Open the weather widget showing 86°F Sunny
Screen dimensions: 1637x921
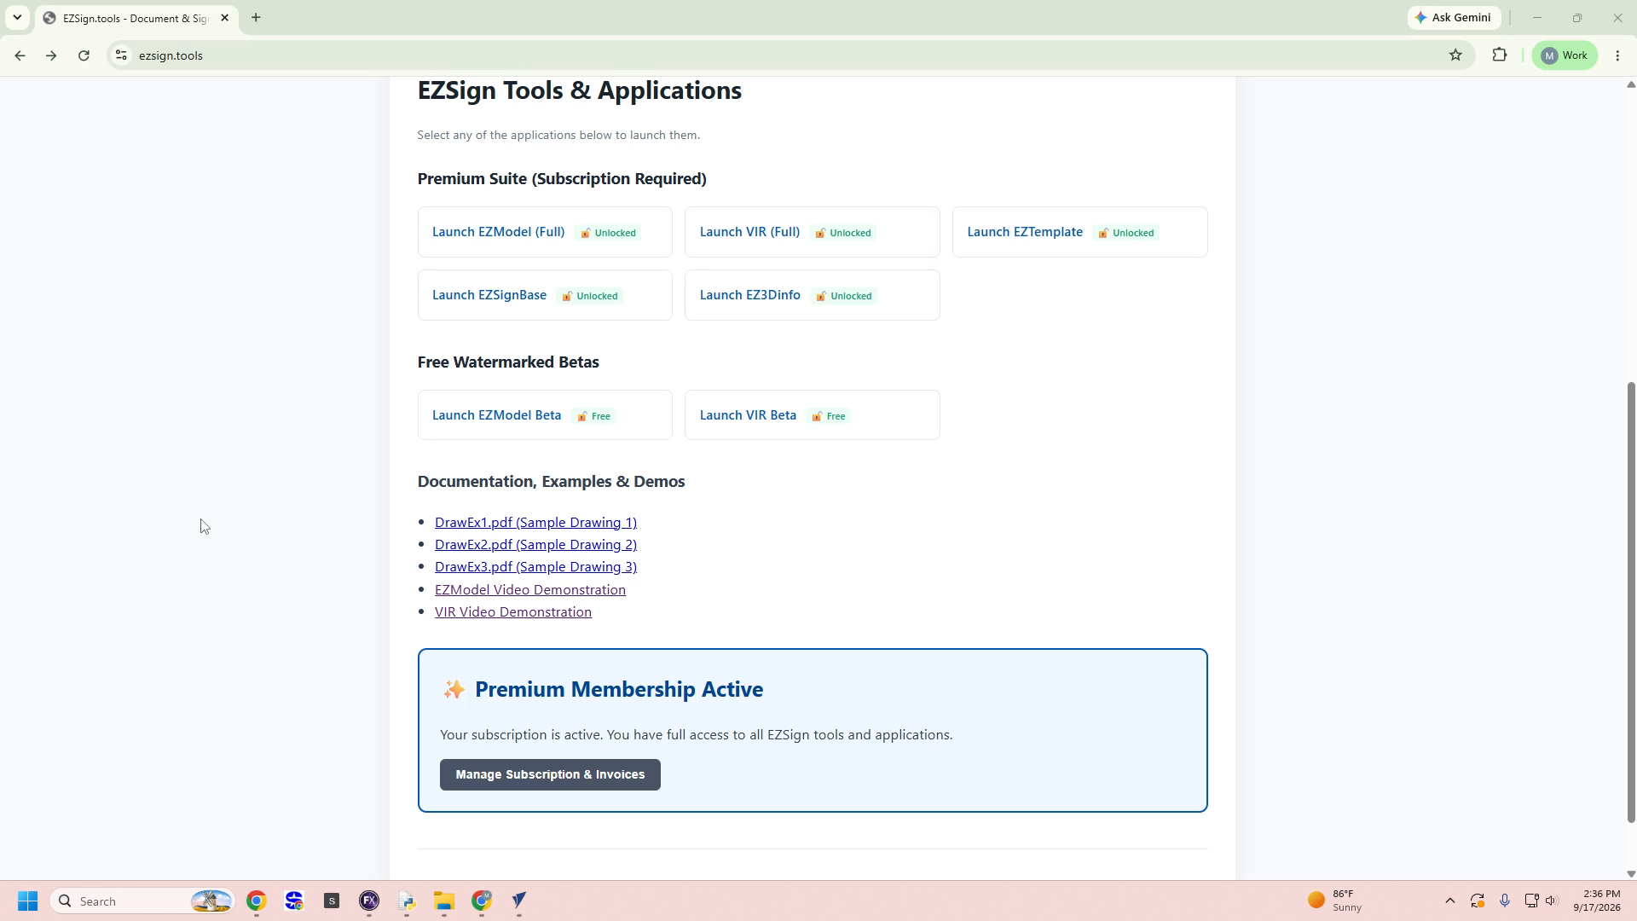(1335, 901)
